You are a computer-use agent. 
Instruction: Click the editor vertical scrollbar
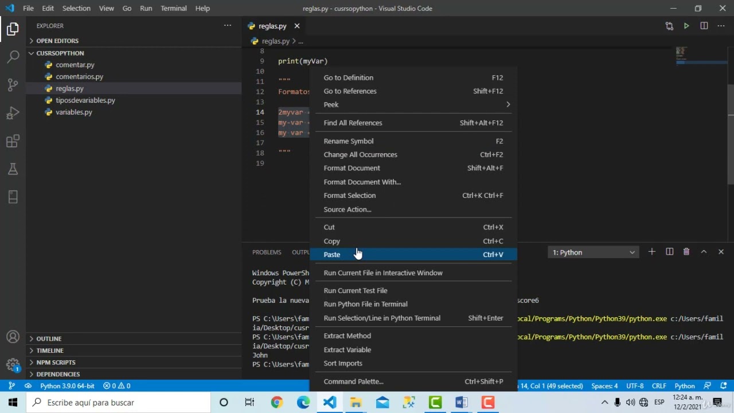click(x=731, y=135)
